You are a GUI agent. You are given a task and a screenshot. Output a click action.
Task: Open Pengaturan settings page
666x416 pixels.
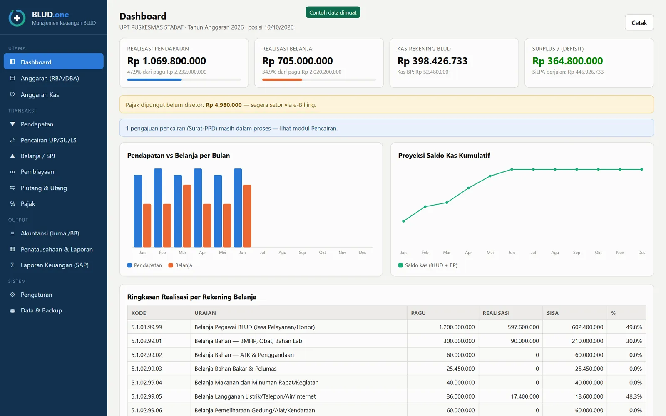click(x=54, y=295)
